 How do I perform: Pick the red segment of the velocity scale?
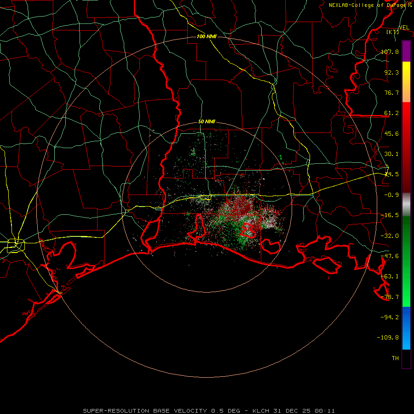point(406,147)
